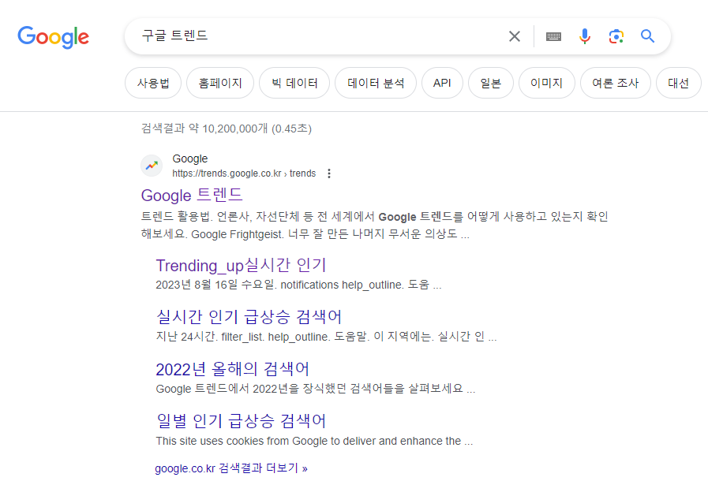Click the Google Trends favicon beside result
The width and height of the screenshot is (708, 481).
pos(152,166)
